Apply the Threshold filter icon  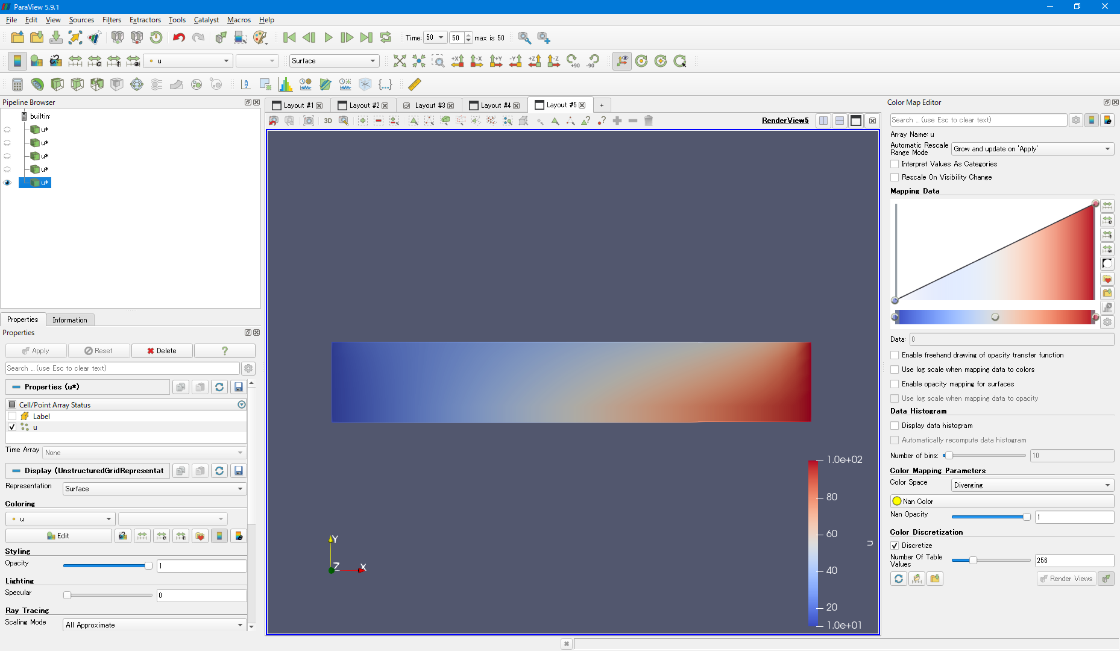[x=97, y=84]
